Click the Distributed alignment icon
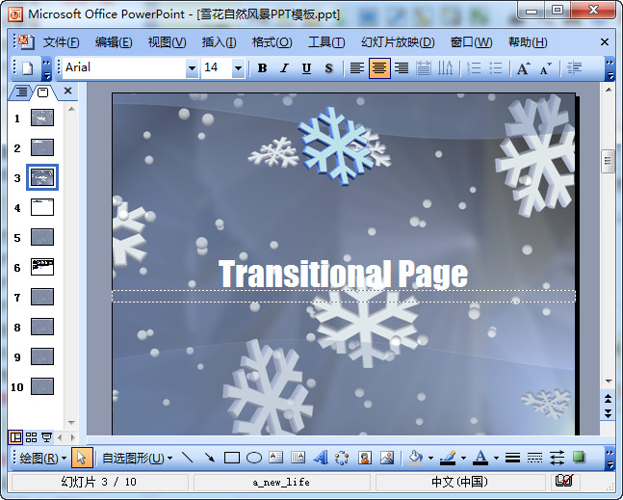Screen dimensions: 623x500 [x=424, y=68]
